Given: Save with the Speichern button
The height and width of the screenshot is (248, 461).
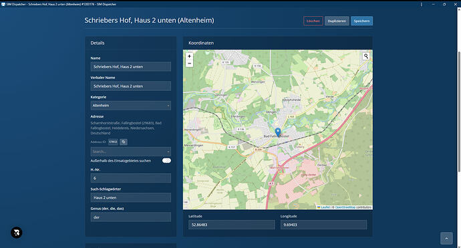Looking at the screenshot, I should tap(361, 21).
